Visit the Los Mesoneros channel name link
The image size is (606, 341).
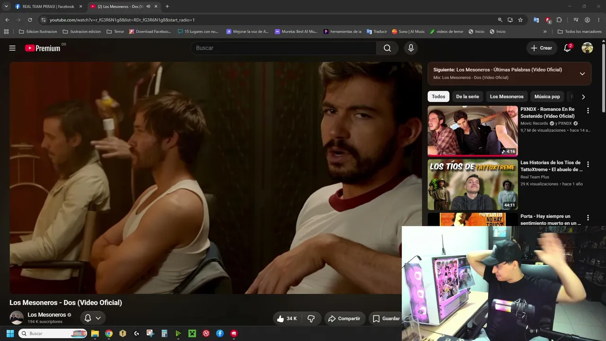tap(47, 315)
